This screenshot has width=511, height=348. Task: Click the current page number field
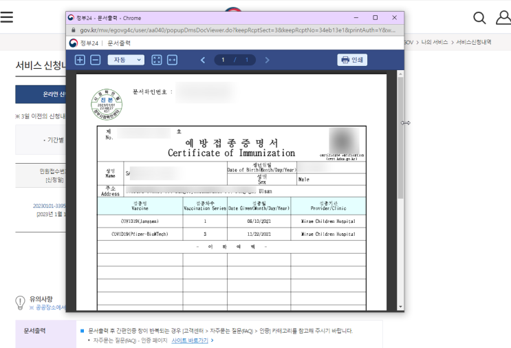223,60
